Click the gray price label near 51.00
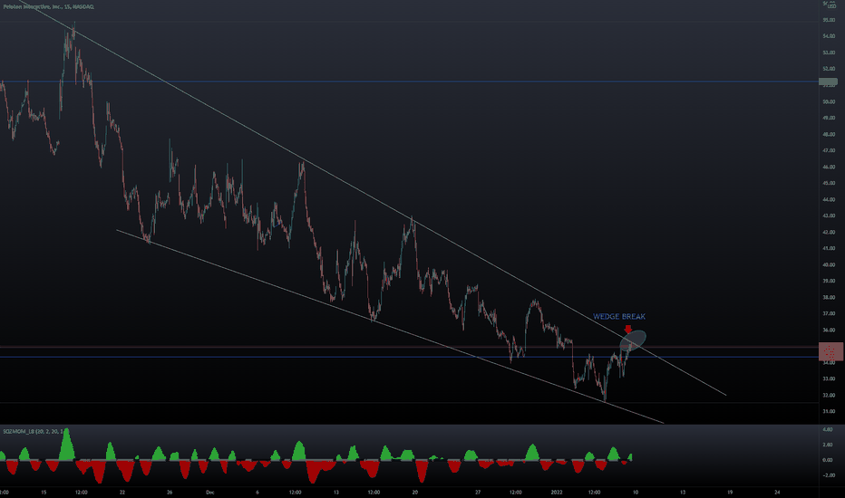The width and height of the screenshot is (845, 498). coord(829,82)
